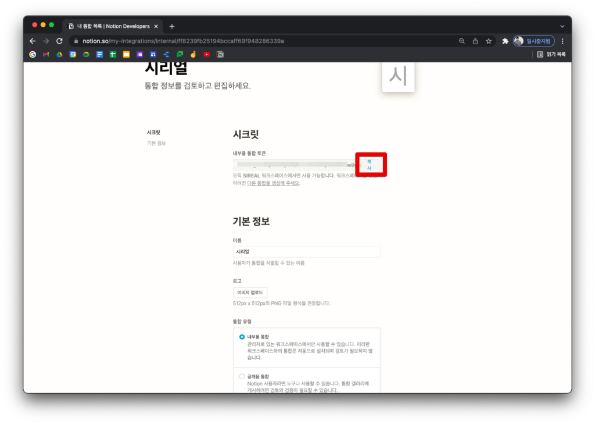The width and height of the screenshot is (595, 424).
Task: Open the Google Meet bookmark
Action: (86, 54)
